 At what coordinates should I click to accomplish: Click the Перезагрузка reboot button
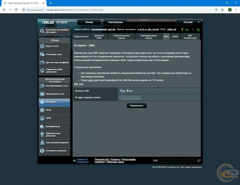[115, 22]
